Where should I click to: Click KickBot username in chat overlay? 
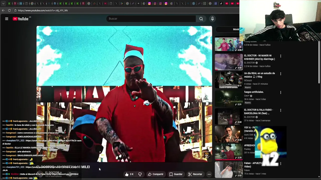15,174
